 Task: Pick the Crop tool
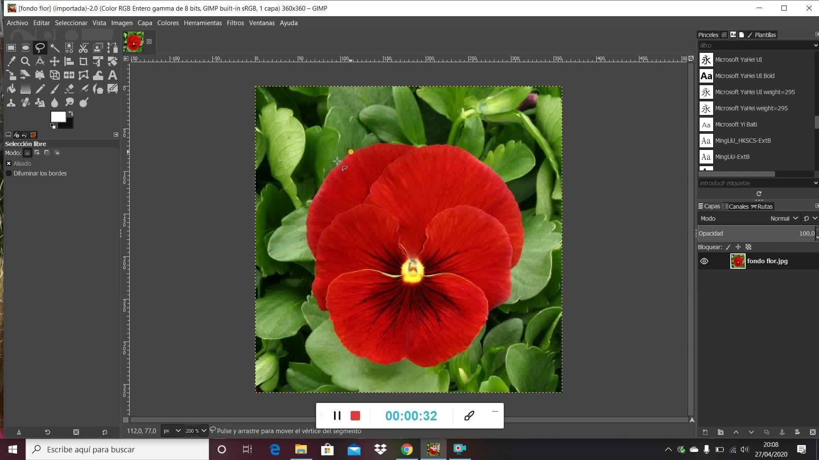(83, 61)
